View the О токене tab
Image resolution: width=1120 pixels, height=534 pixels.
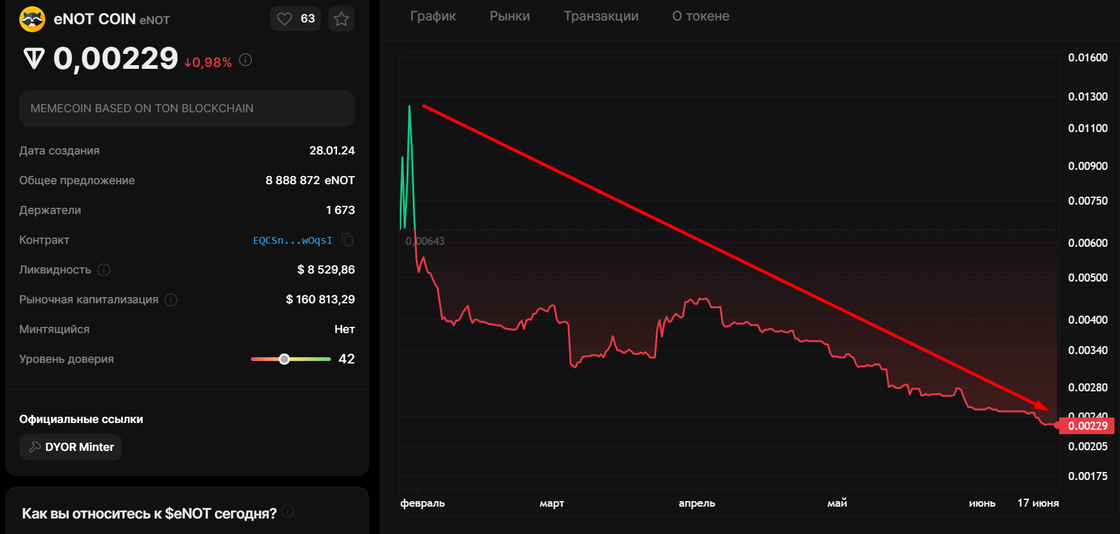click(x=700, y=16)
